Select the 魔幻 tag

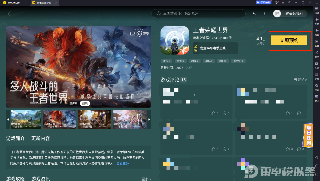click(x=223, y=61)
